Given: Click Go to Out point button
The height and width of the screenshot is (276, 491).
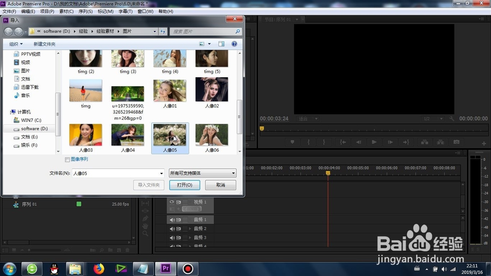Looking at the screenshot, I should tap(406, 142).
